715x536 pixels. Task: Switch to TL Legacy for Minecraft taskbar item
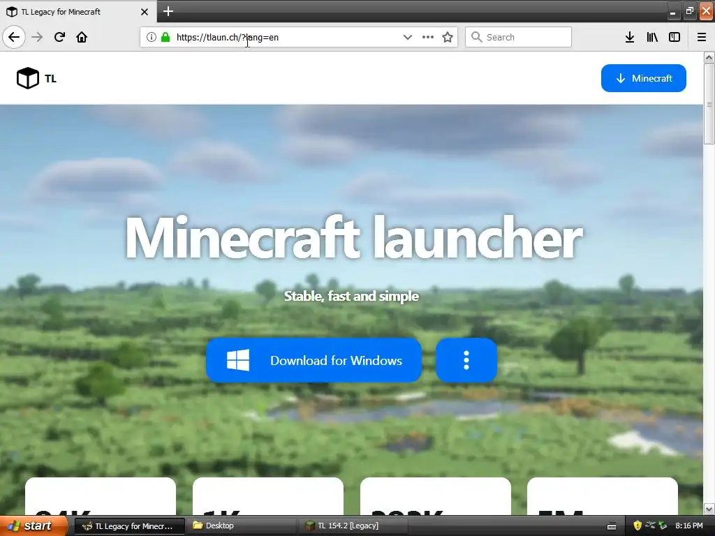coord(129,526)
